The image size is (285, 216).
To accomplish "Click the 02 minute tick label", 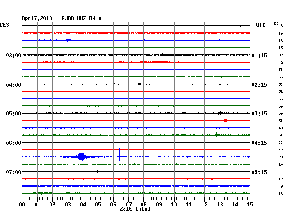I will tap(52, 205).
